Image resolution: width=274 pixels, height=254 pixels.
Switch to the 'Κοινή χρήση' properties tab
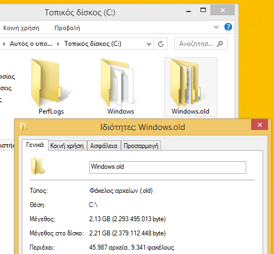coord(67,146)
